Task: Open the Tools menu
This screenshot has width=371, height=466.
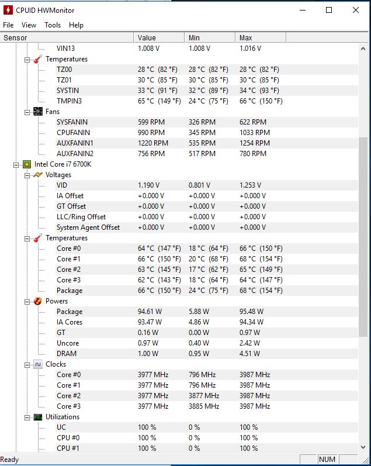Action: point(53,25)
